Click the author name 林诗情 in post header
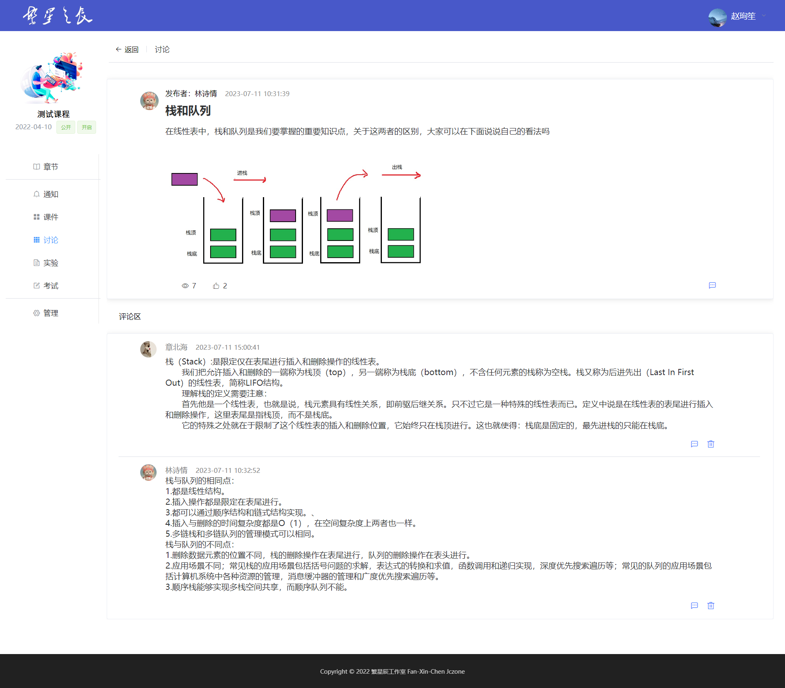The image size is (785, 688). tap(206, 94)
